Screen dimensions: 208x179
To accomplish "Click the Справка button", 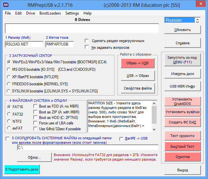I will point(182,43).
